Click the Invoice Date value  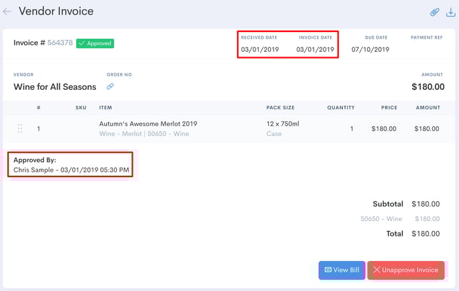coord(316,49)
